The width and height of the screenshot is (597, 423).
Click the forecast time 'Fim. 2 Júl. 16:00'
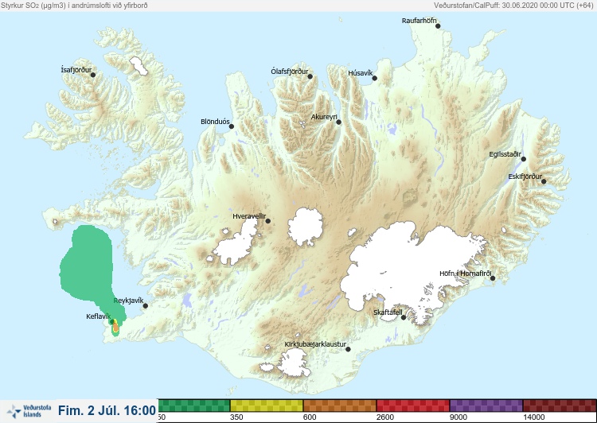click(107, 411)
